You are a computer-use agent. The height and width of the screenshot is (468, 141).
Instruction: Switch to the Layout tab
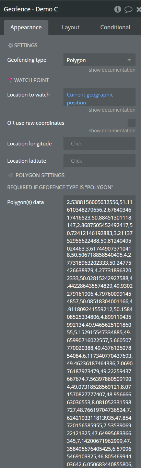click(x=71, y=27)
